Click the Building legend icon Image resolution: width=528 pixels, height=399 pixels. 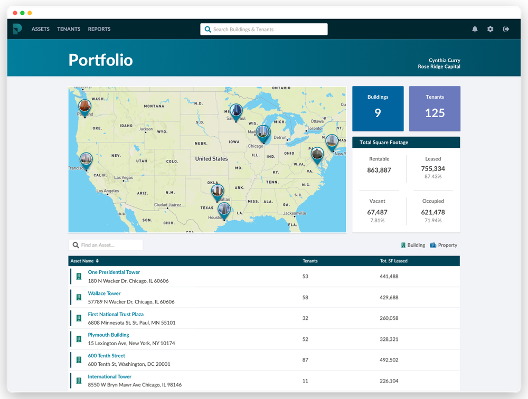coord(403,245)
